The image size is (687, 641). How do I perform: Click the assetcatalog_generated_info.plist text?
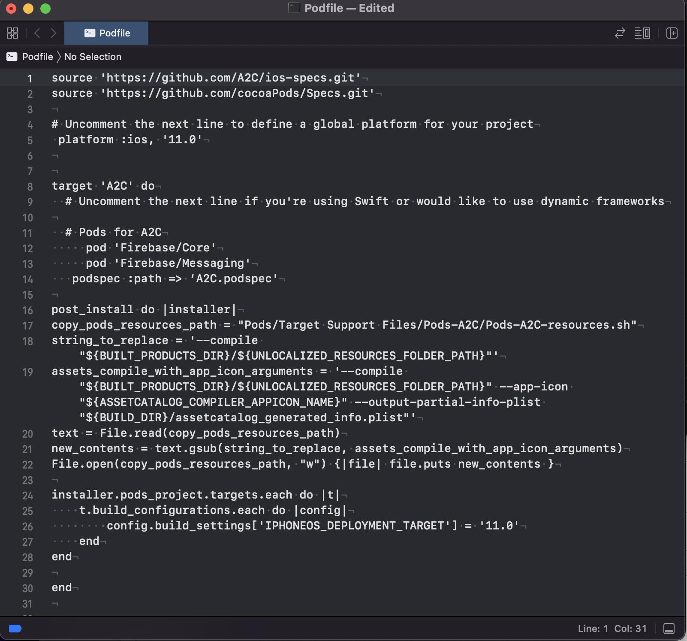tap(289, 417)
